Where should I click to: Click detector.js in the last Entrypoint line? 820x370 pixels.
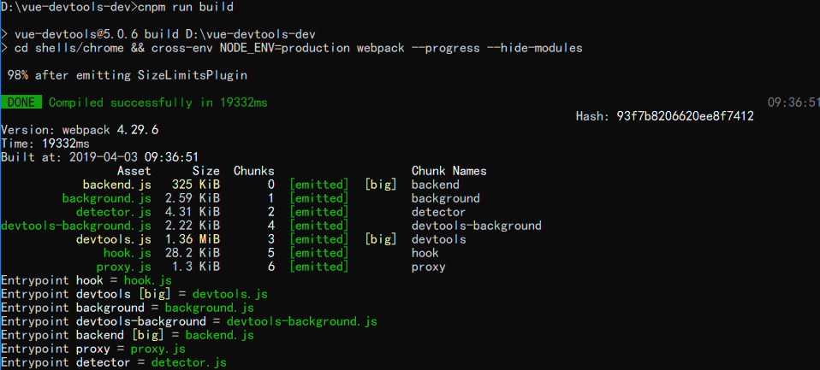click(188, 362)
